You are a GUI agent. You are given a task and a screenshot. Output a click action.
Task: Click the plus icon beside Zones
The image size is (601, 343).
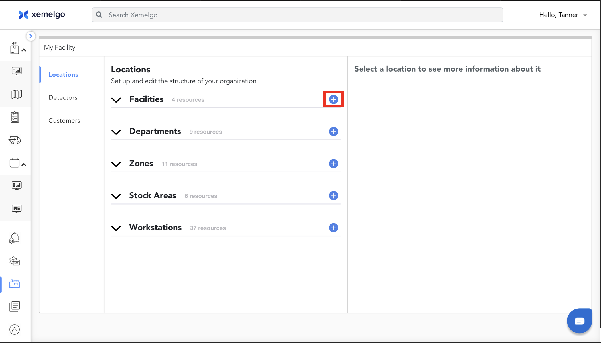click(x=333, y=164)
